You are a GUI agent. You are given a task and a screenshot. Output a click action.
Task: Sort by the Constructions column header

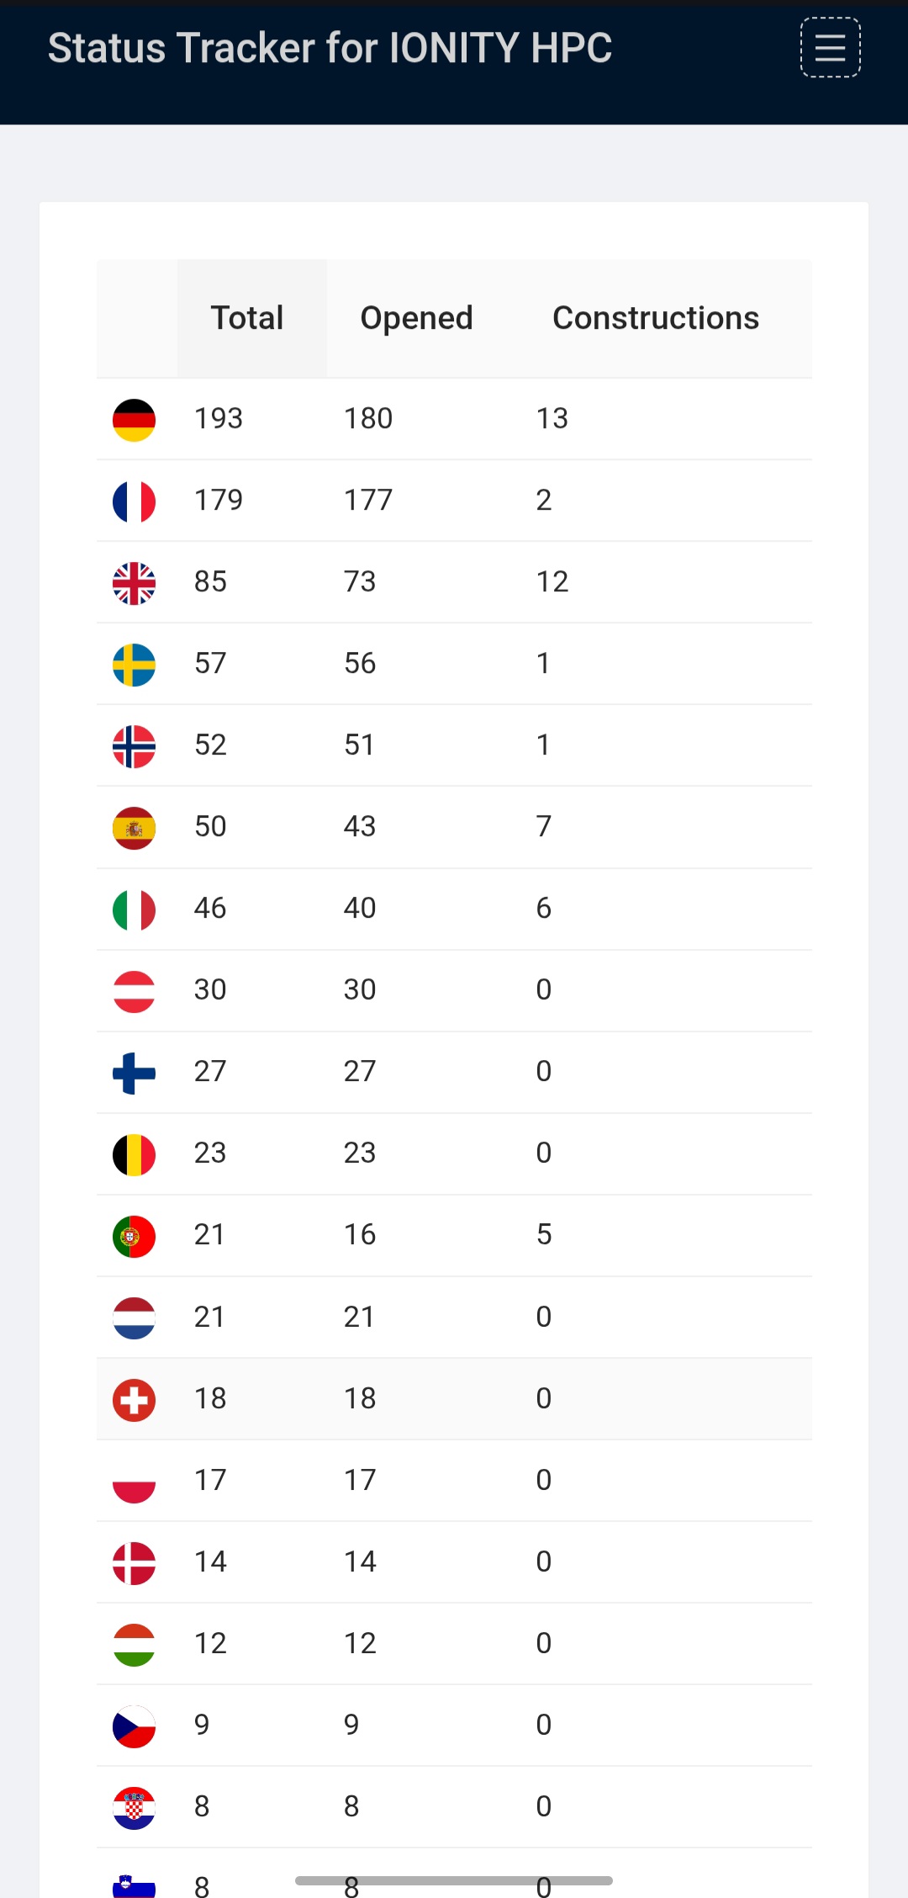(x=656, y=318)
